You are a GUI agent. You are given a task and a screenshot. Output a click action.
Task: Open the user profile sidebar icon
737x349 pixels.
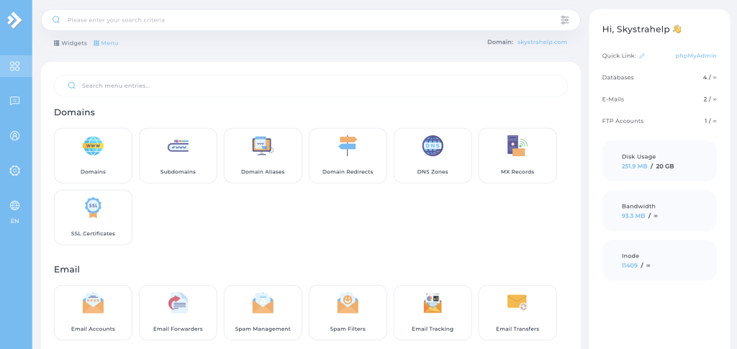tap(14, 135)
